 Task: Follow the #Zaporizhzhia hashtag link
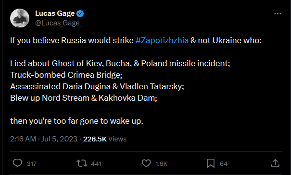click(162, 40)
